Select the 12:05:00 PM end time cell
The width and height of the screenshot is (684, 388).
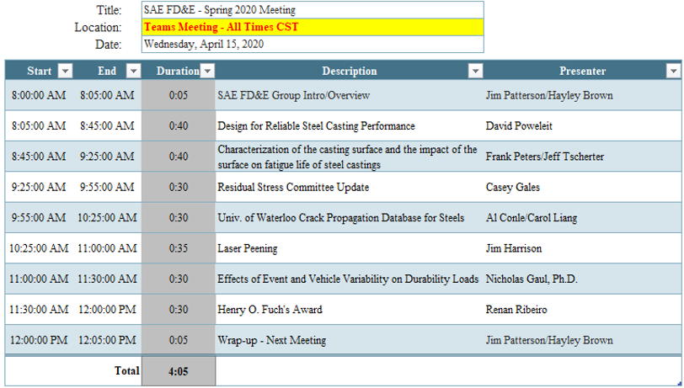pos(107,340)
